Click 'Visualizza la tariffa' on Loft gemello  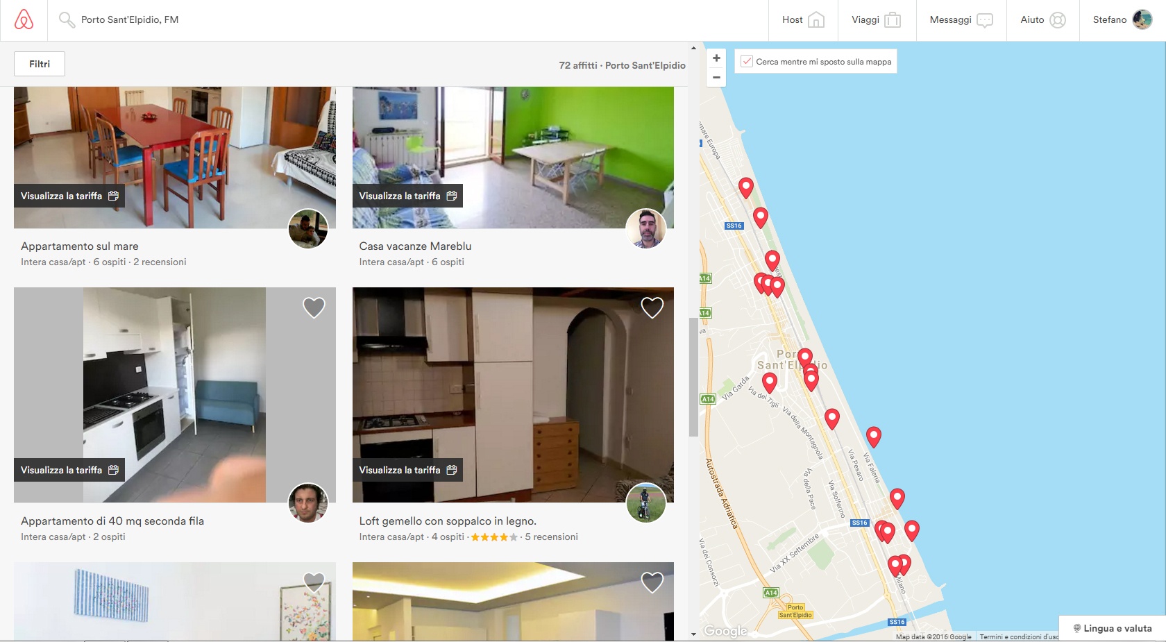click(x=407, y=470)
